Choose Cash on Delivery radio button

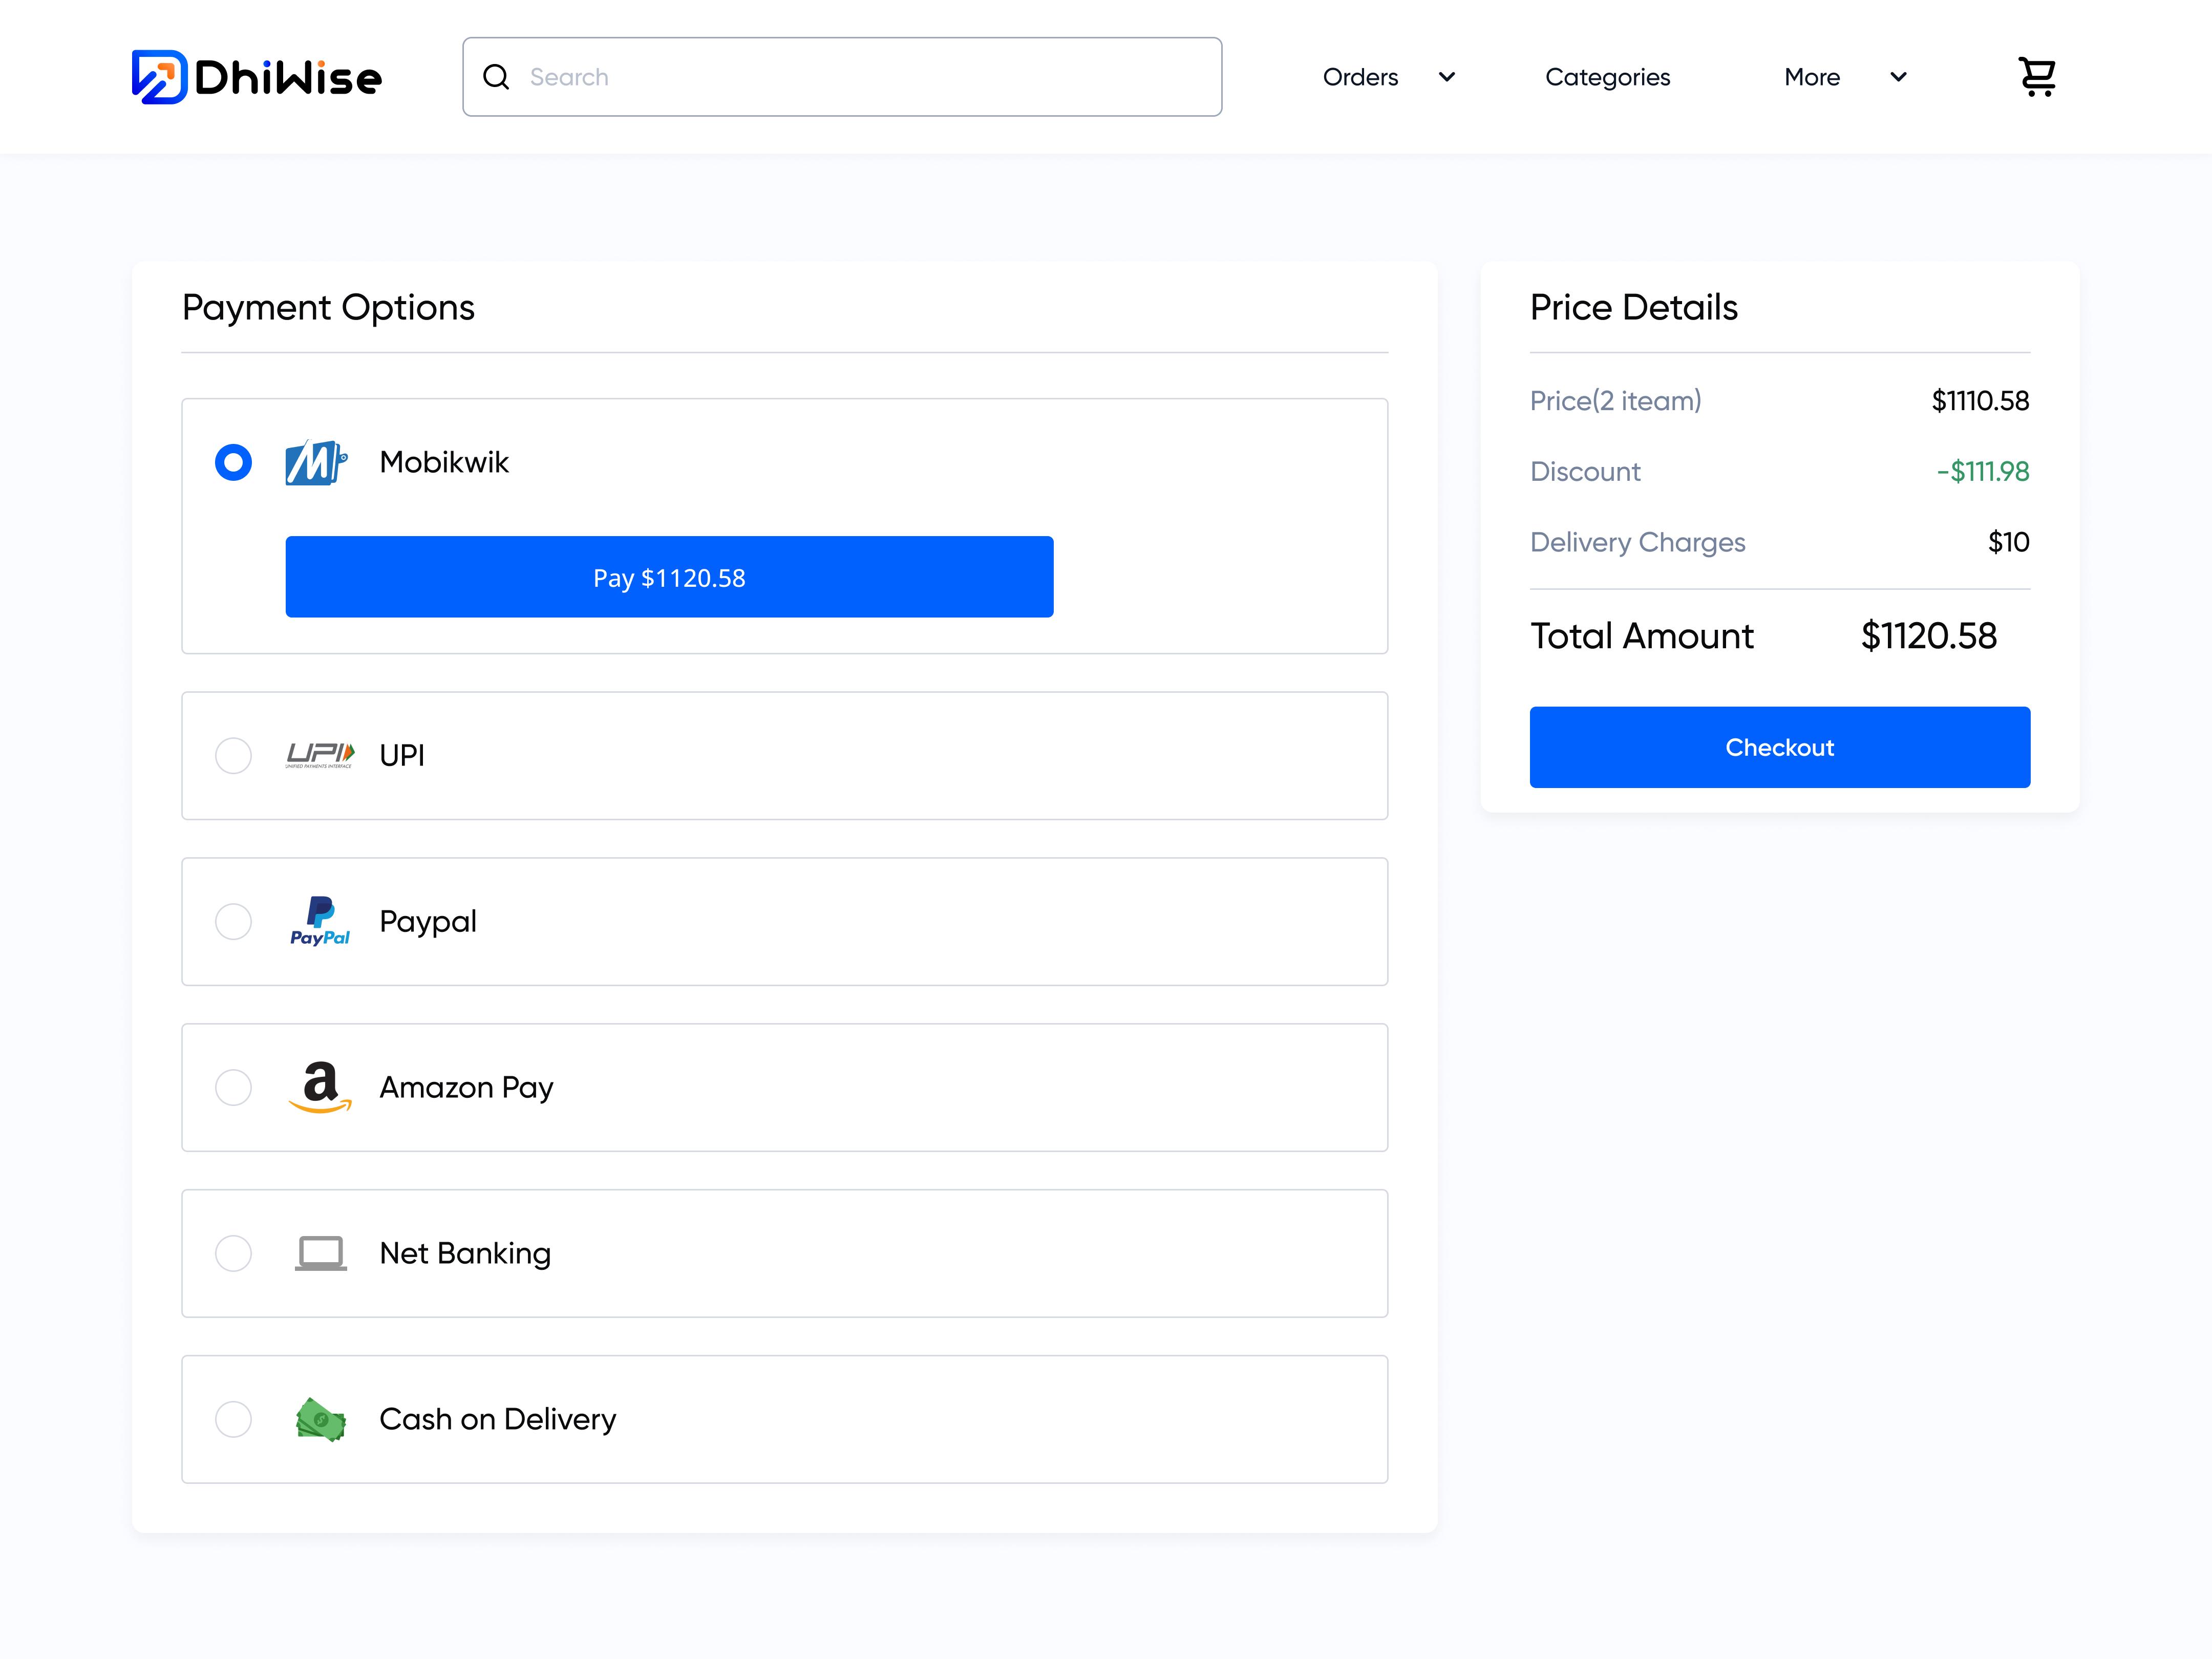point(233,1419)
